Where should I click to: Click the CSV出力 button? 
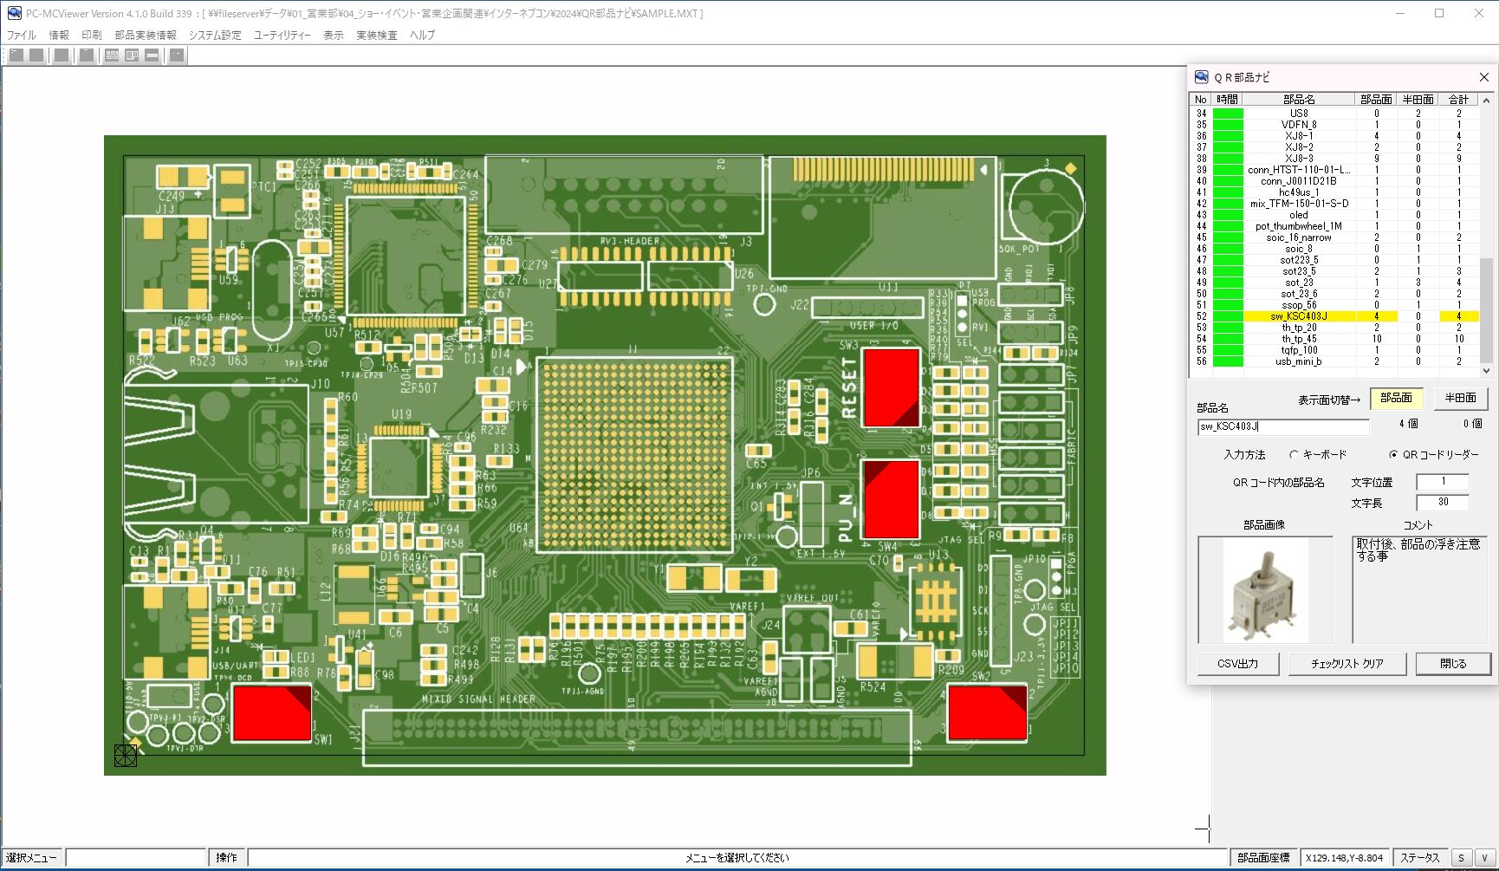(1237, 664)
